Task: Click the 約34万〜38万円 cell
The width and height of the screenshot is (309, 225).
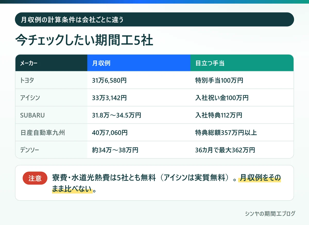Action: click(139, 150)
